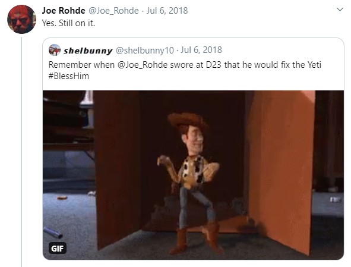Open the @shelbunny10 handle

click(x=144, y=50)
